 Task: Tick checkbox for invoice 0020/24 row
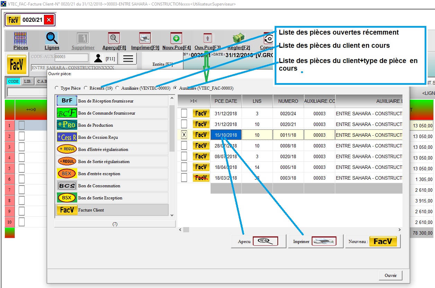click(x=184, y=114)
